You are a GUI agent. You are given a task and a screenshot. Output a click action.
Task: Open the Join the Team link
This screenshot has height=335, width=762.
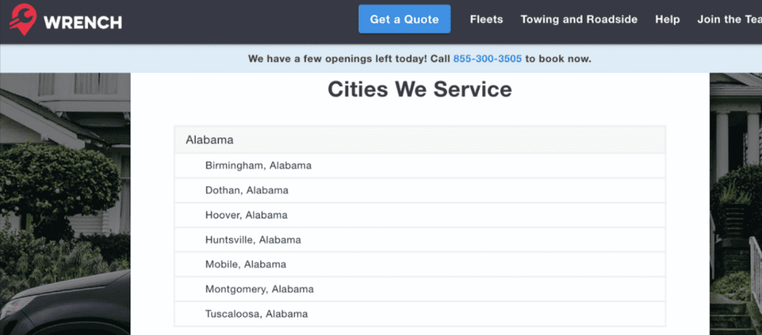(x=729, y=19)
